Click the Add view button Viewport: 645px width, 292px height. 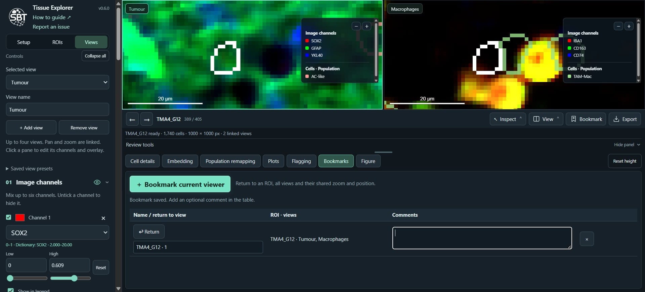(x=31, y=128)
